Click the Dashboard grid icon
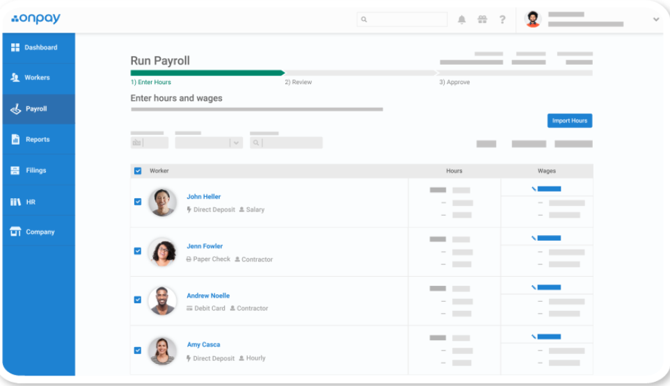The height and width of the screenshot is (386, 670). [15, 47]
